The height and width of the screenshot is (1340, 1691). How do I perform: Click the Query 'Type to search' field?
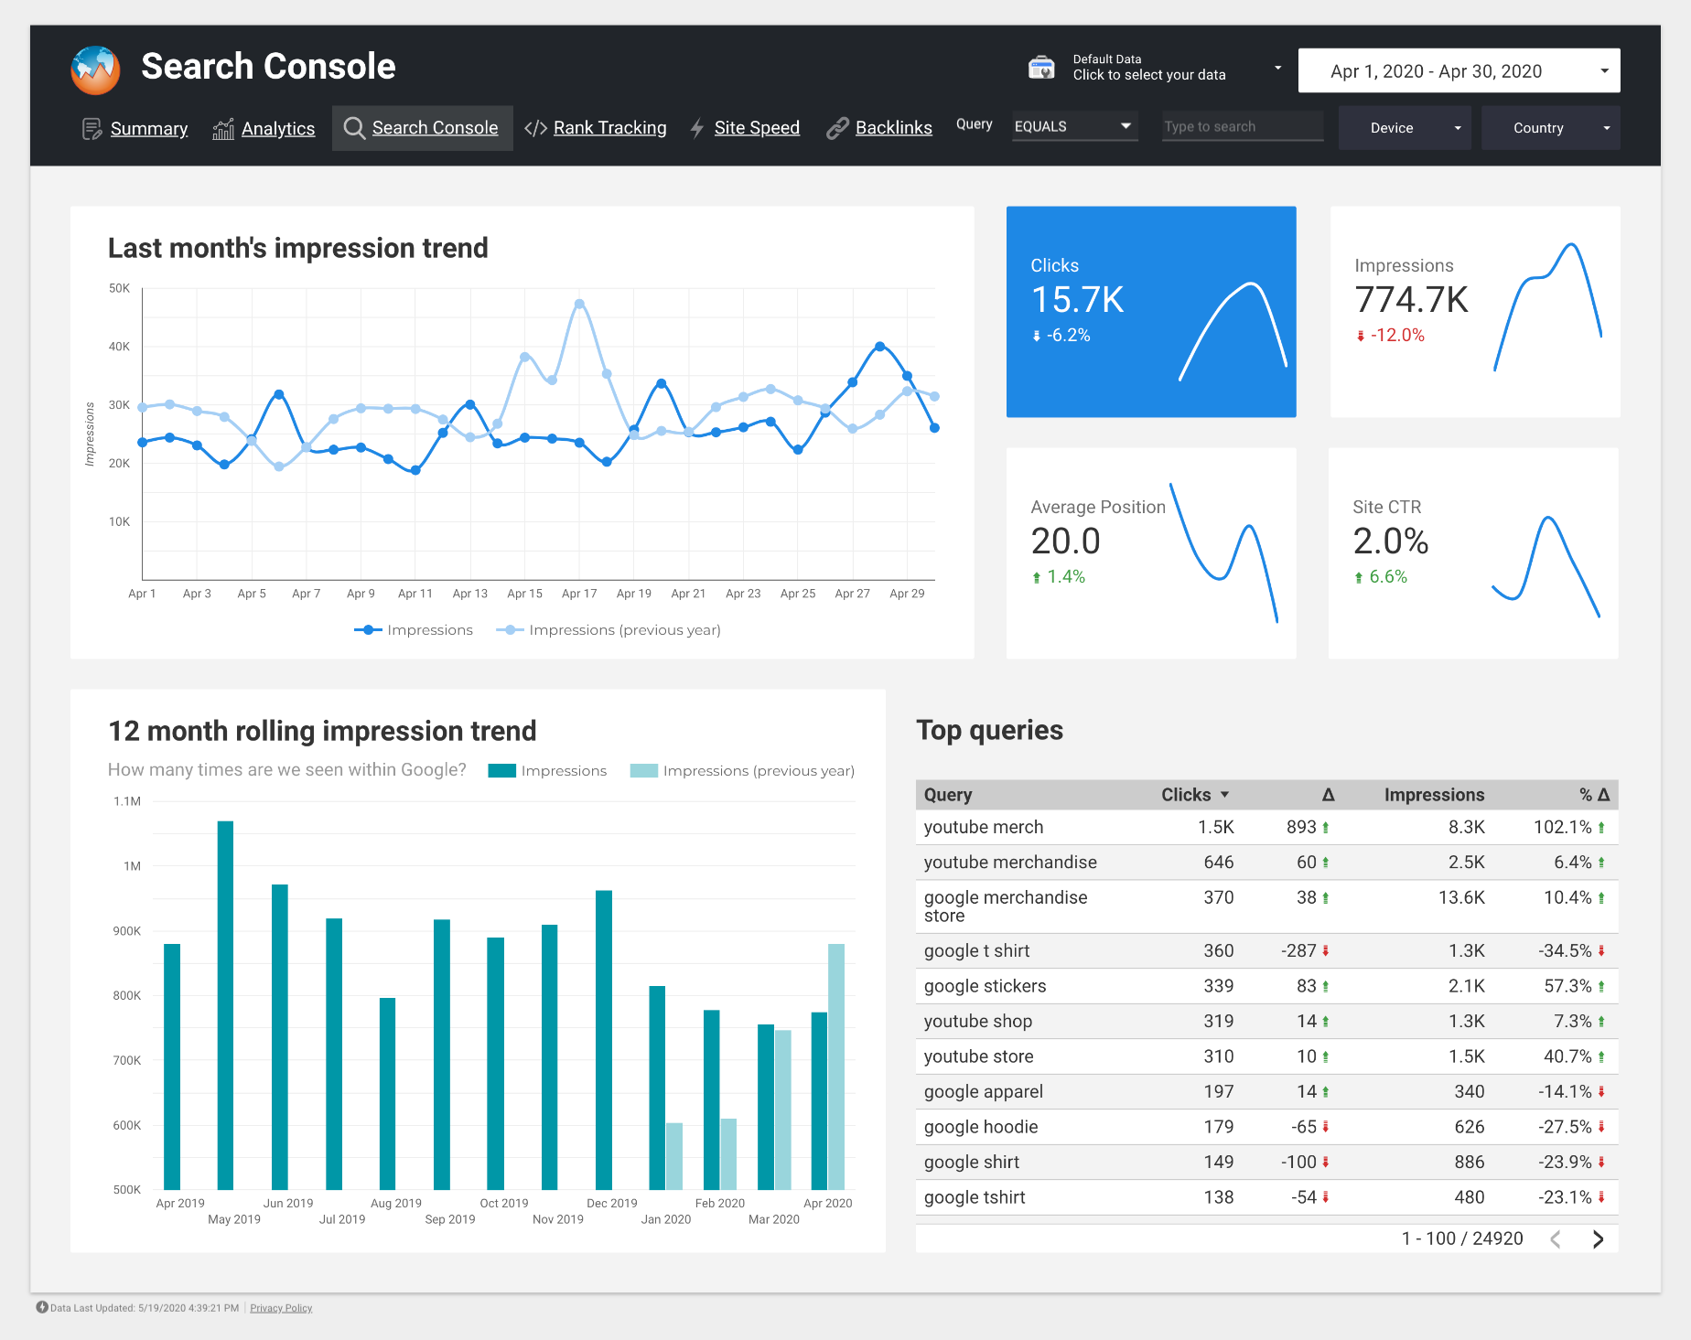pos(1243,126)
